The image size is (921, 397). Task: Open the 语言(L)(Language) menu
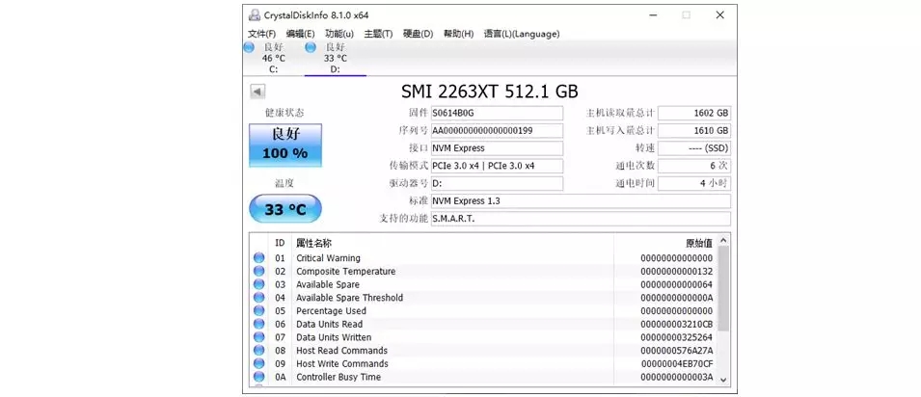pyautogui.click(x=522, y=34)
